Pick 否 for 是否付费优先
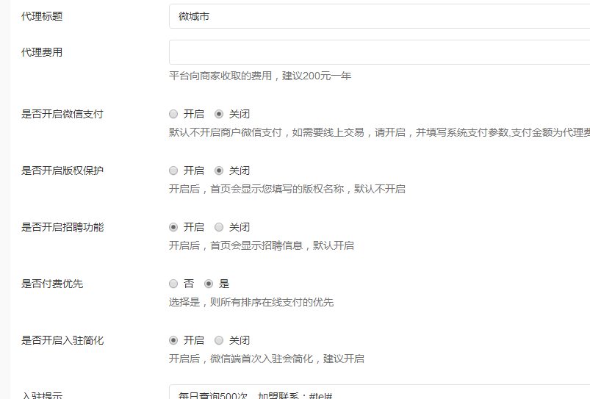The image size is (590, 399). coord(173,284)
